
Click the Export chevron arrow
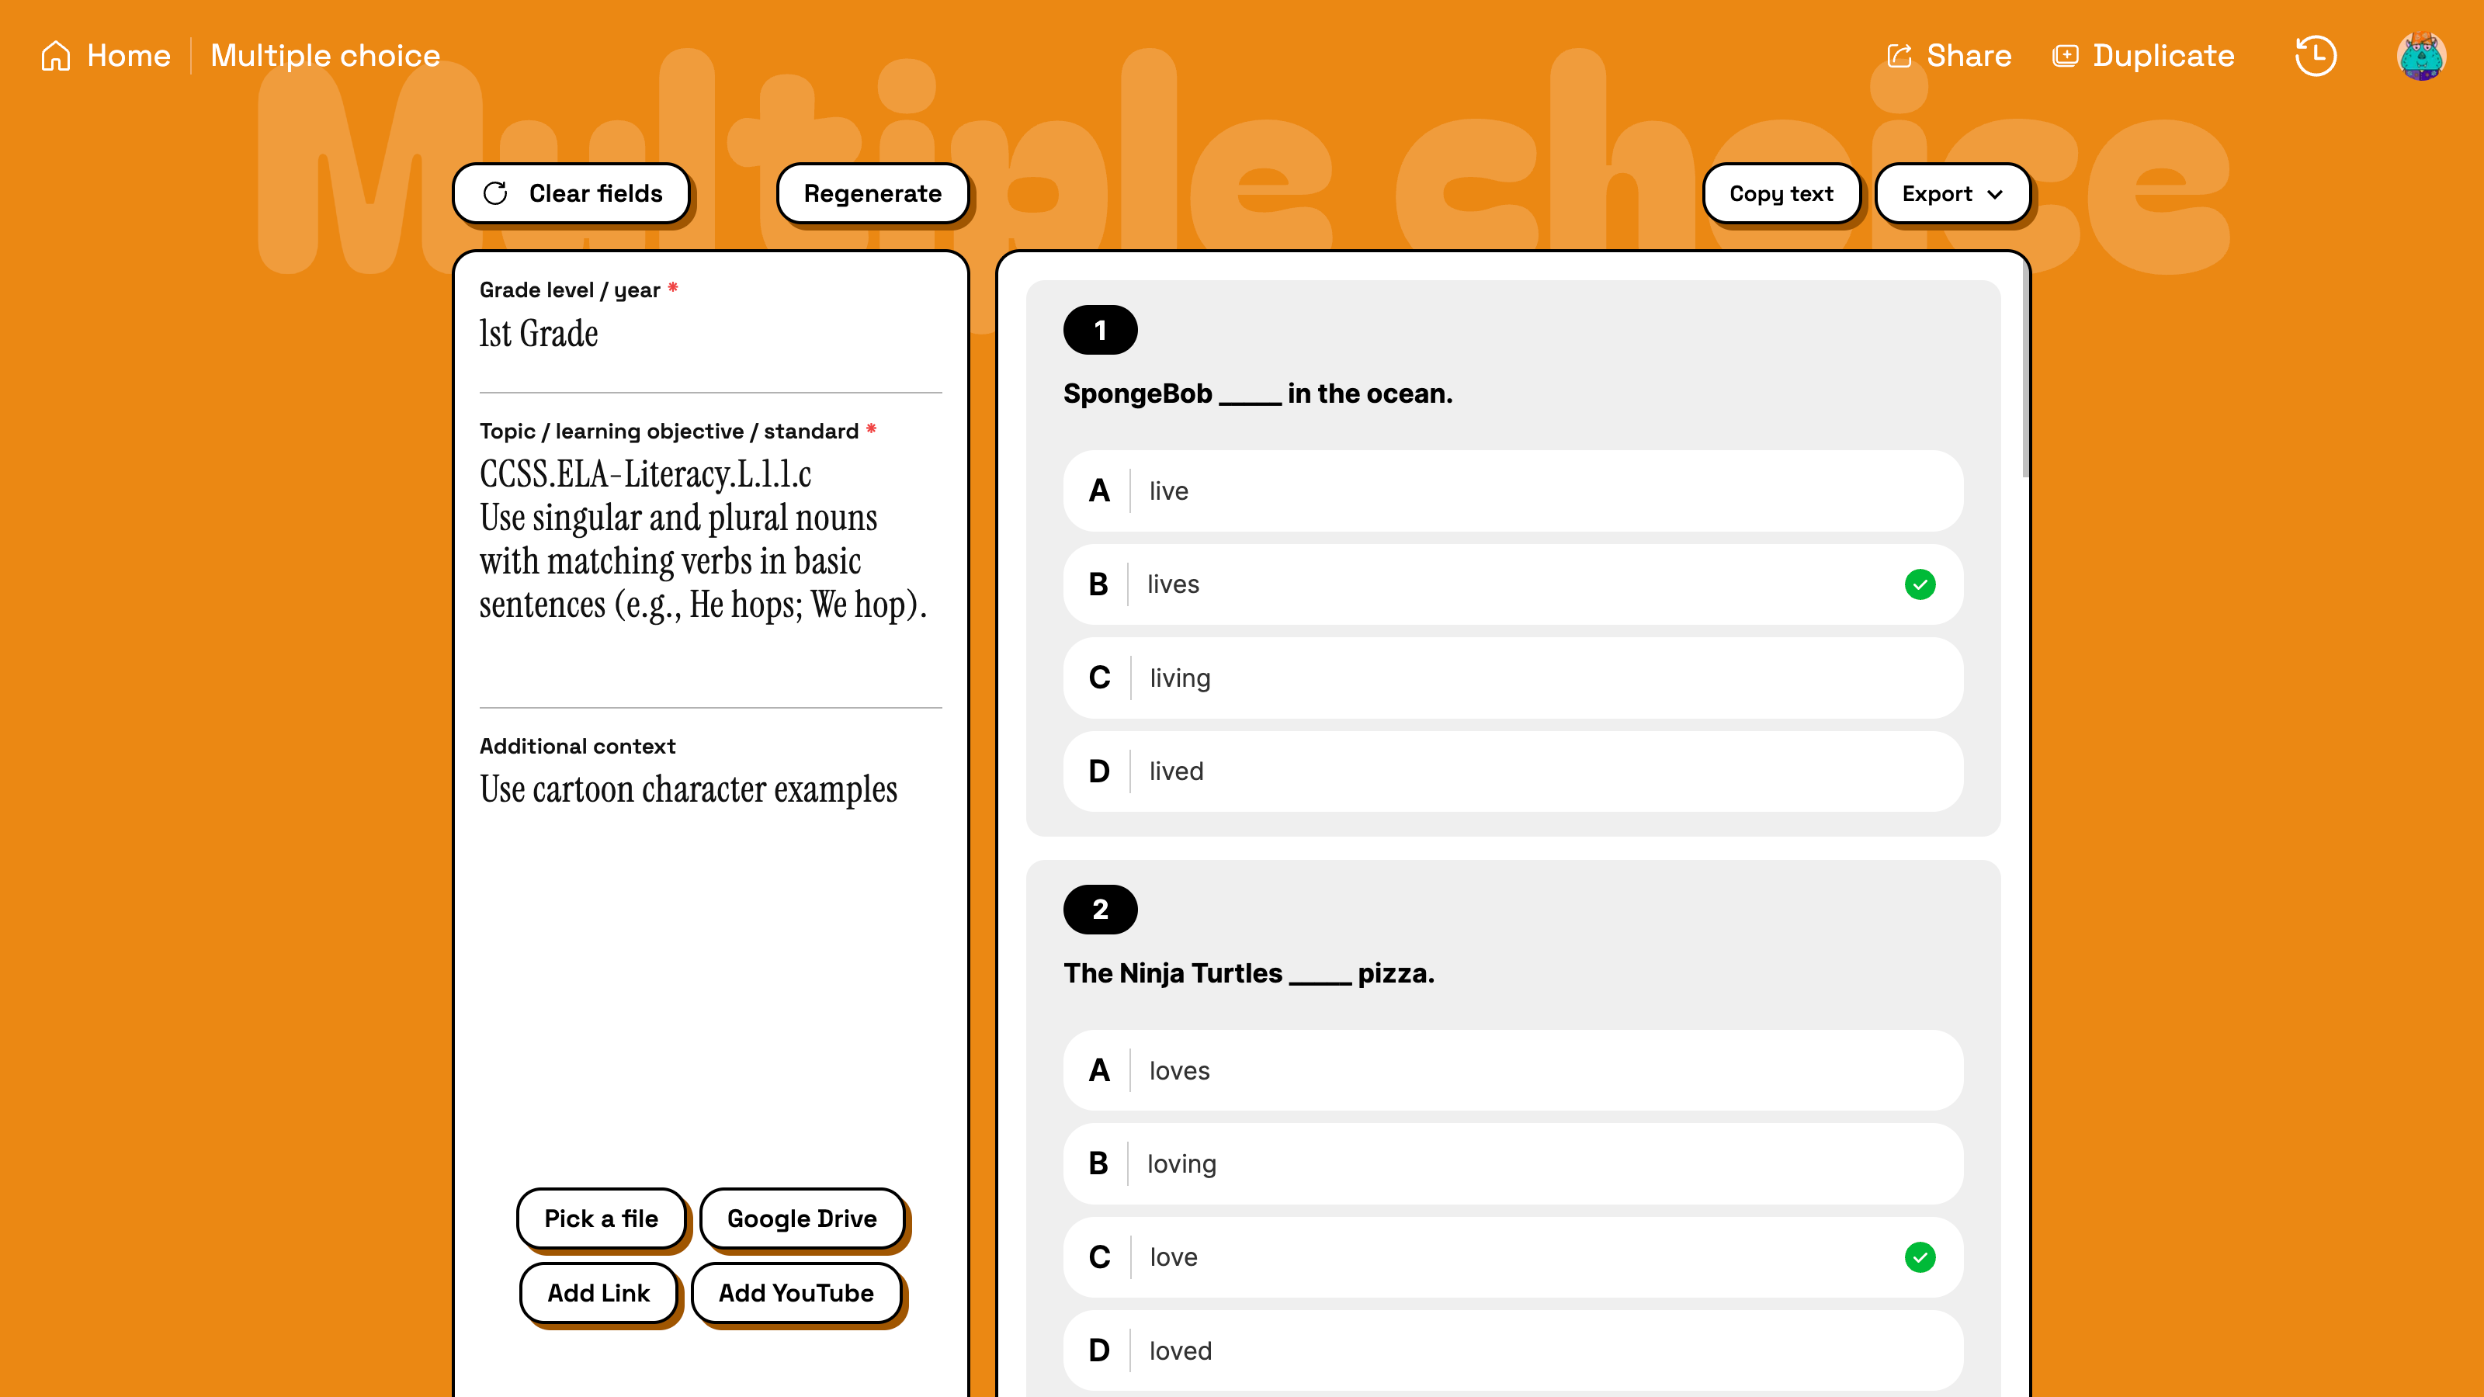point(1995,195)
